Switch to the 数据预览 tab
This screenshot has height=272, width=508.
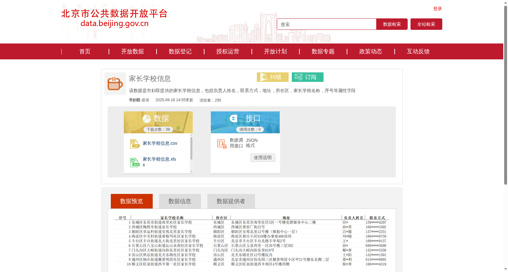[x=132, y=201]
